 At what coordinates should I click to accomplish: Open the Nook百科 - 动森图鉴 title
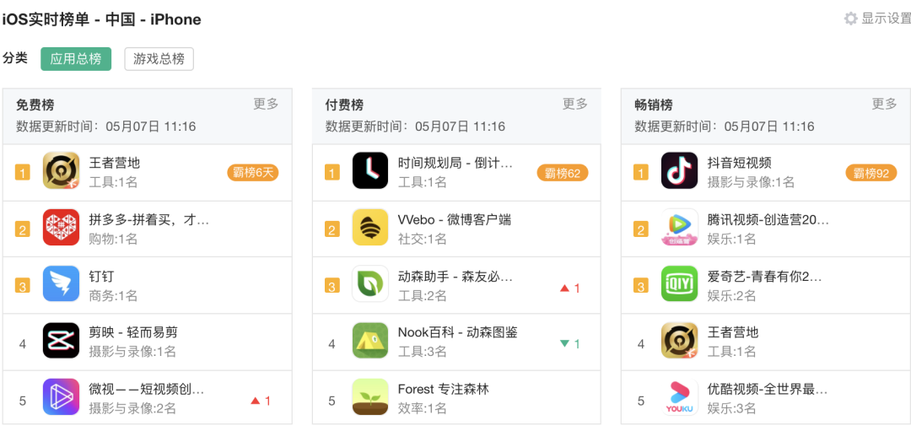pos(458,332)
